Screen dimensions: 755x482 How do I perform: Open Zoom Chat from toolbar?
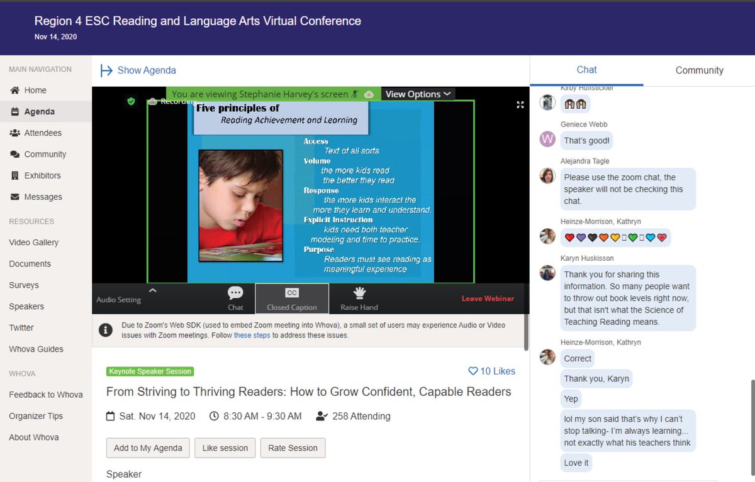click(235, 298)
